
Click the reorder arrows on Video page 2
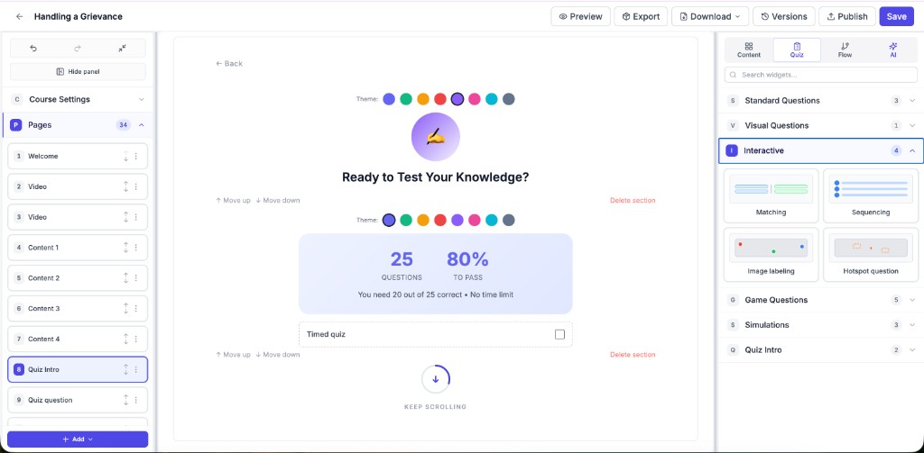click(x=125, y=186)
